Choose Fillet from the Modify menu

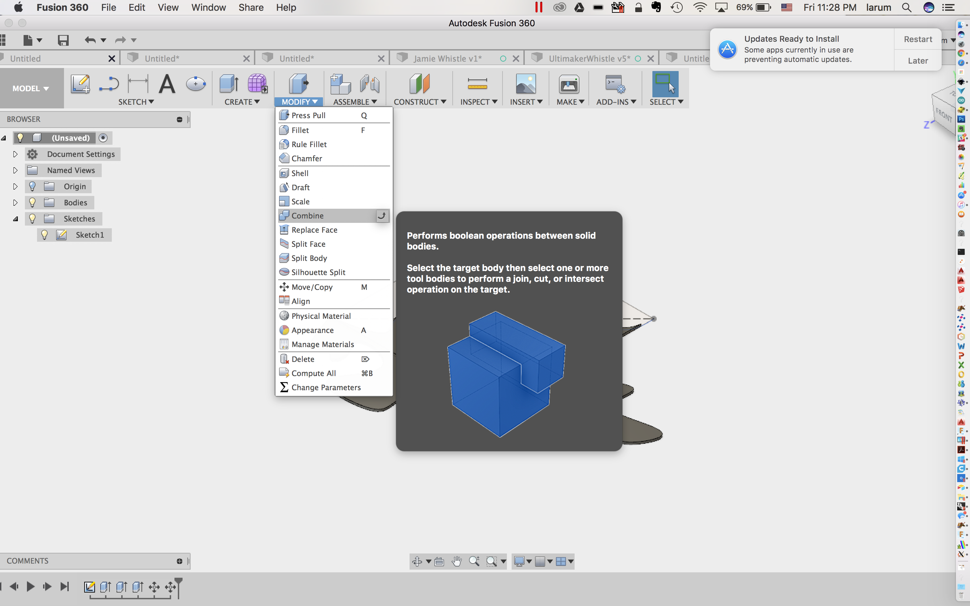[334, 130]
